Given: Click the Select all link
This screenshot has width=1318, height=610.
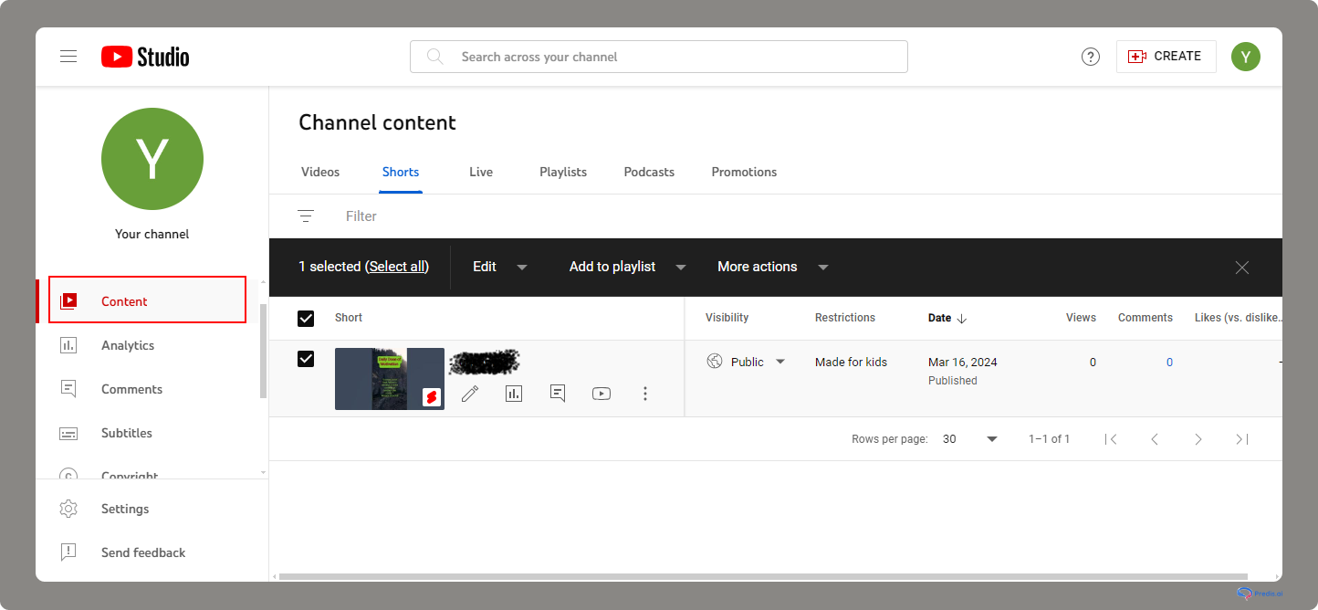Looking at the screenshot, I should coord(397,266).
